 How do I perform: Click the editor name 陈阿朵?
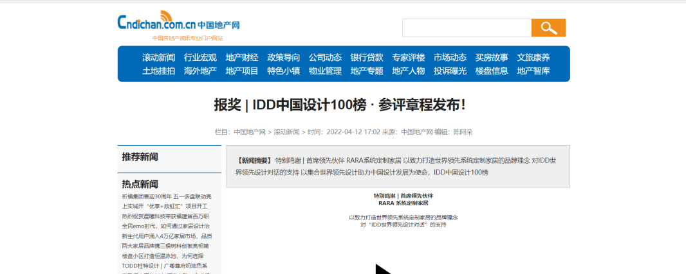(463, 132)
